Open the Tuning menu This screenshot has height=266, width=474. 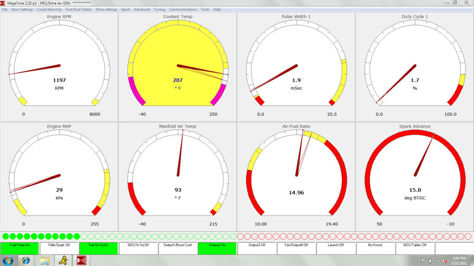tap(159, 9)
